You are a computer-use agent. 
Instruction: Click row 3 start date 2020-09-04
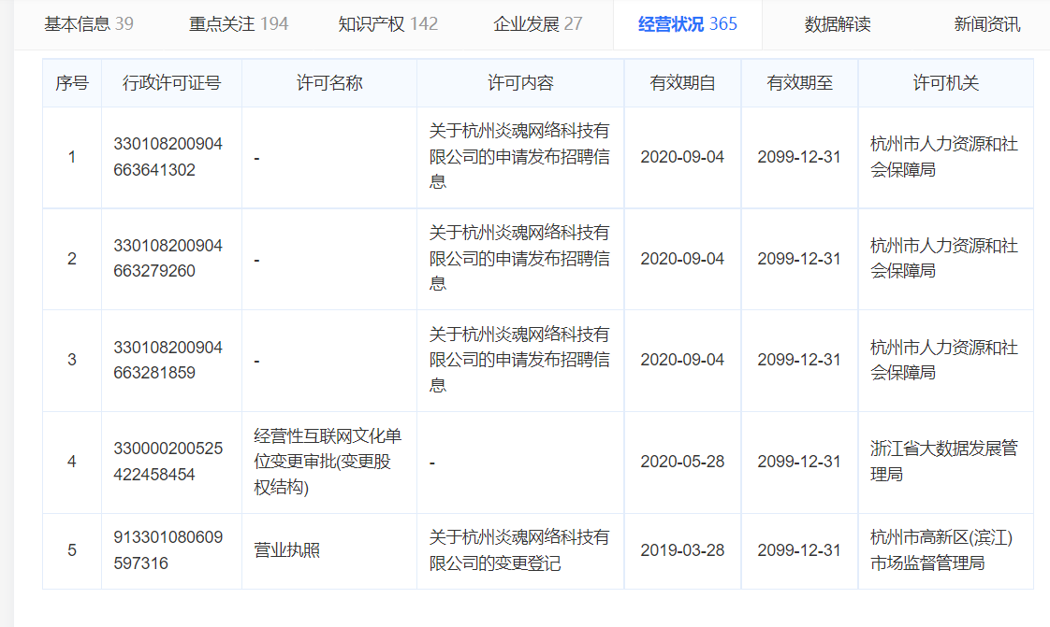tap(682, 361)
